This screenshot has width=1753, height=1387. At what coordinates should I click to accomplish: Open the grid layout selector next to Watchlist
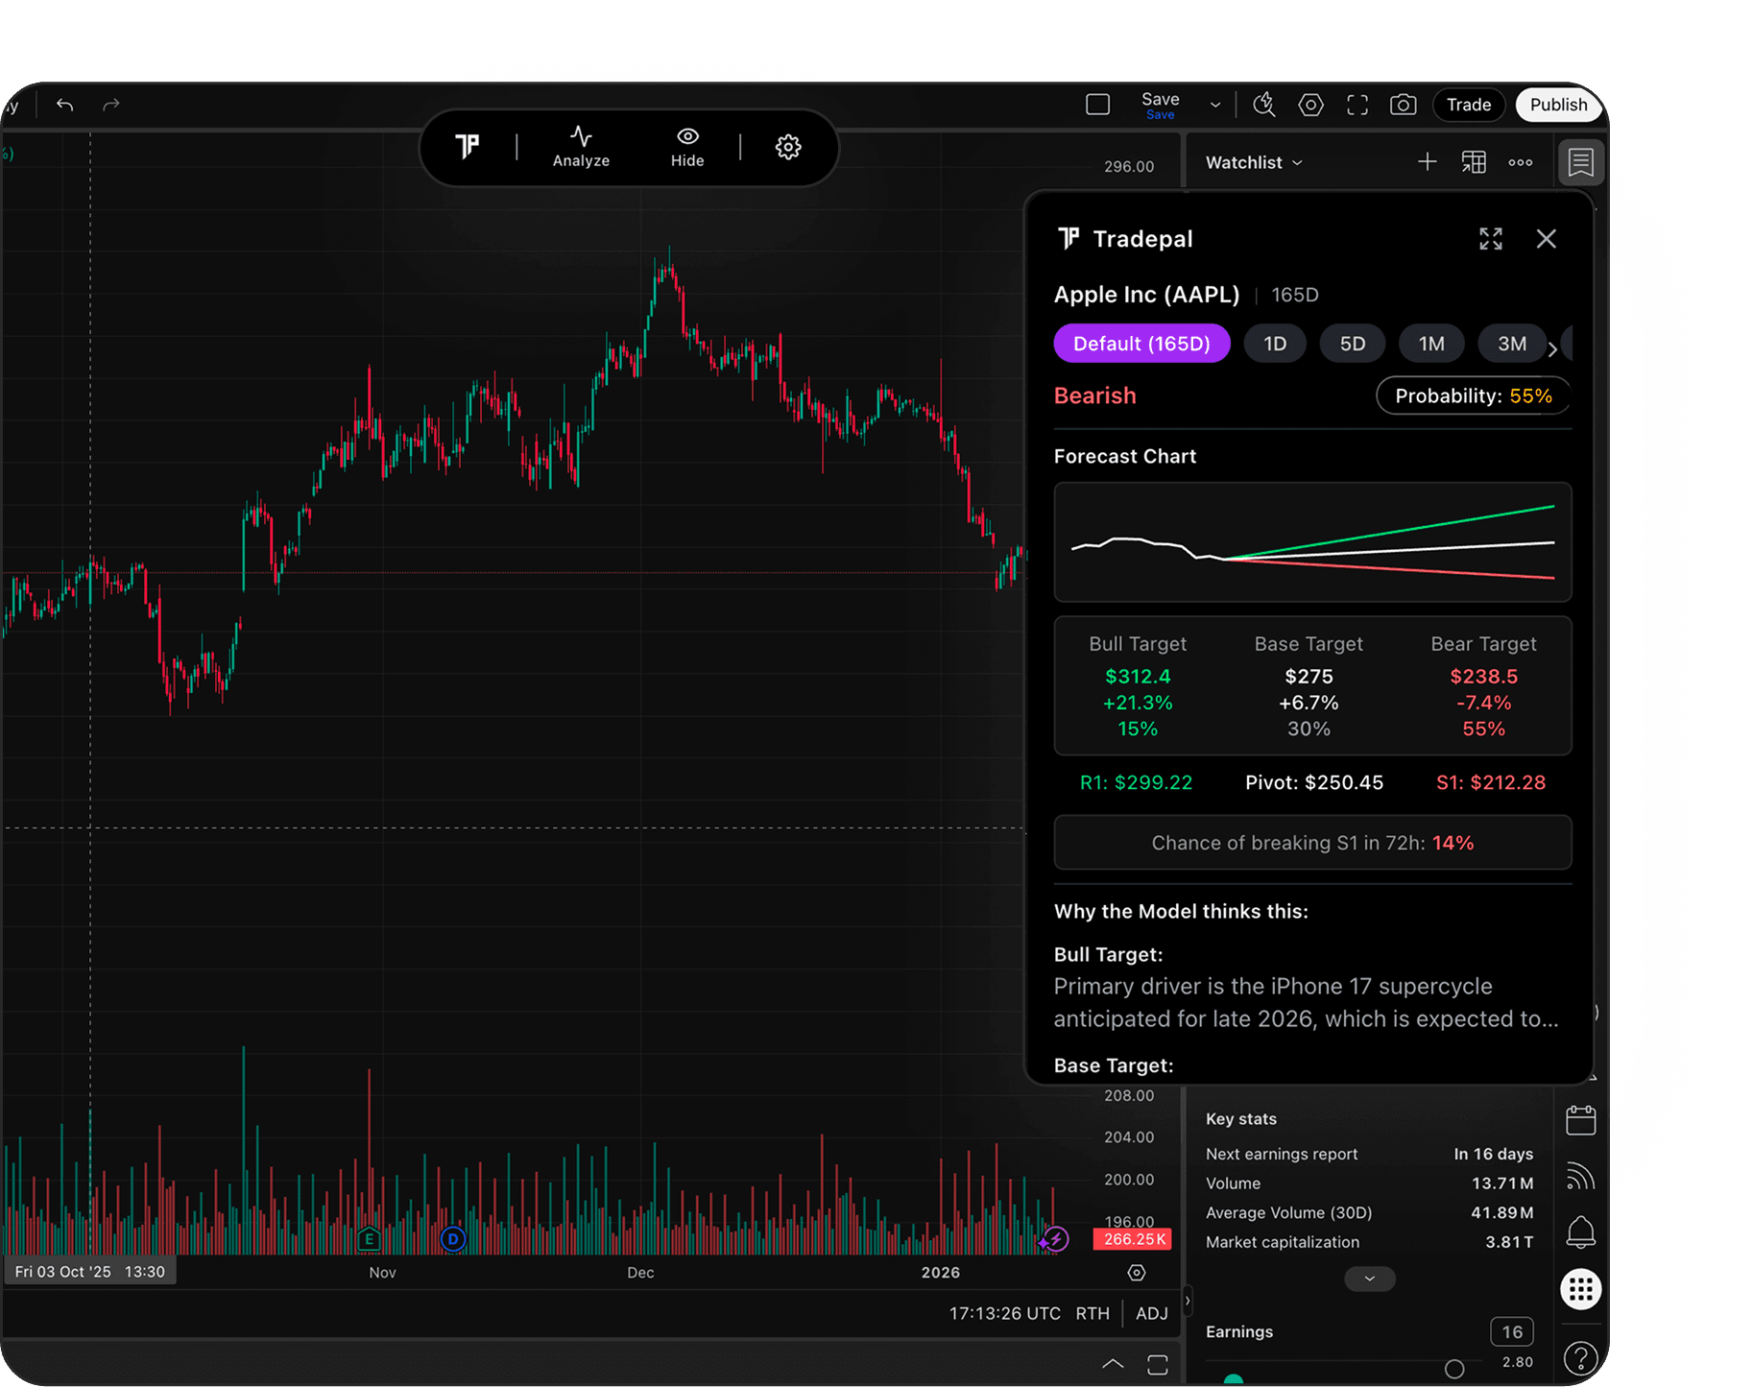coord(1474,161)
